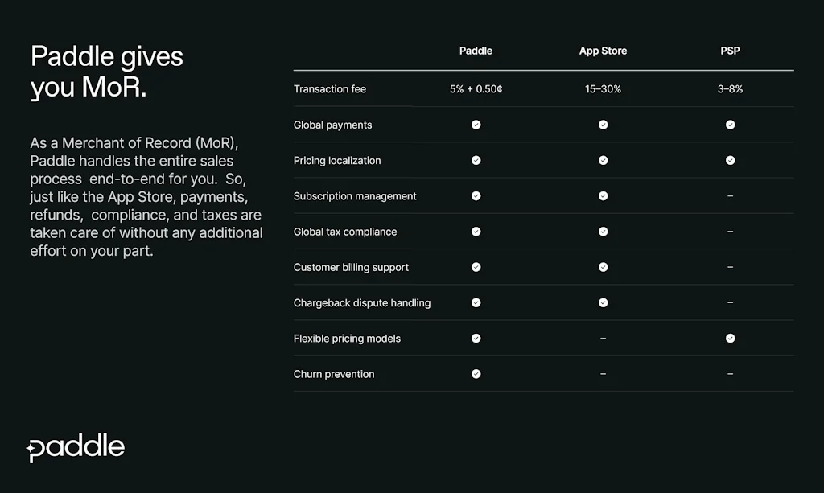This screenshot has height=493, width=824.
Task: Click the Paddle logo at bottom left
Action: [x=76, y=448]
